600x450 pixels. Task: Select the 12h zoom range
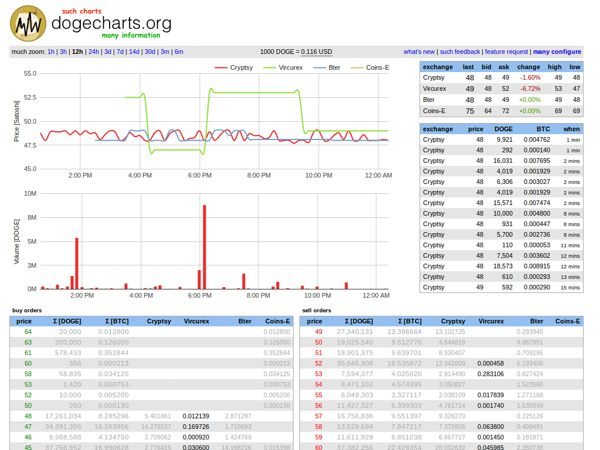click(77, 52)
